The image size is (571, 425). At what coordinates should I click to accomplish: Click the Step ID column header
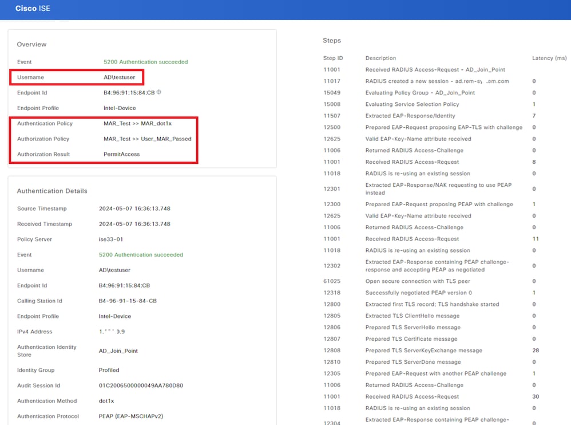coord(333,58)
